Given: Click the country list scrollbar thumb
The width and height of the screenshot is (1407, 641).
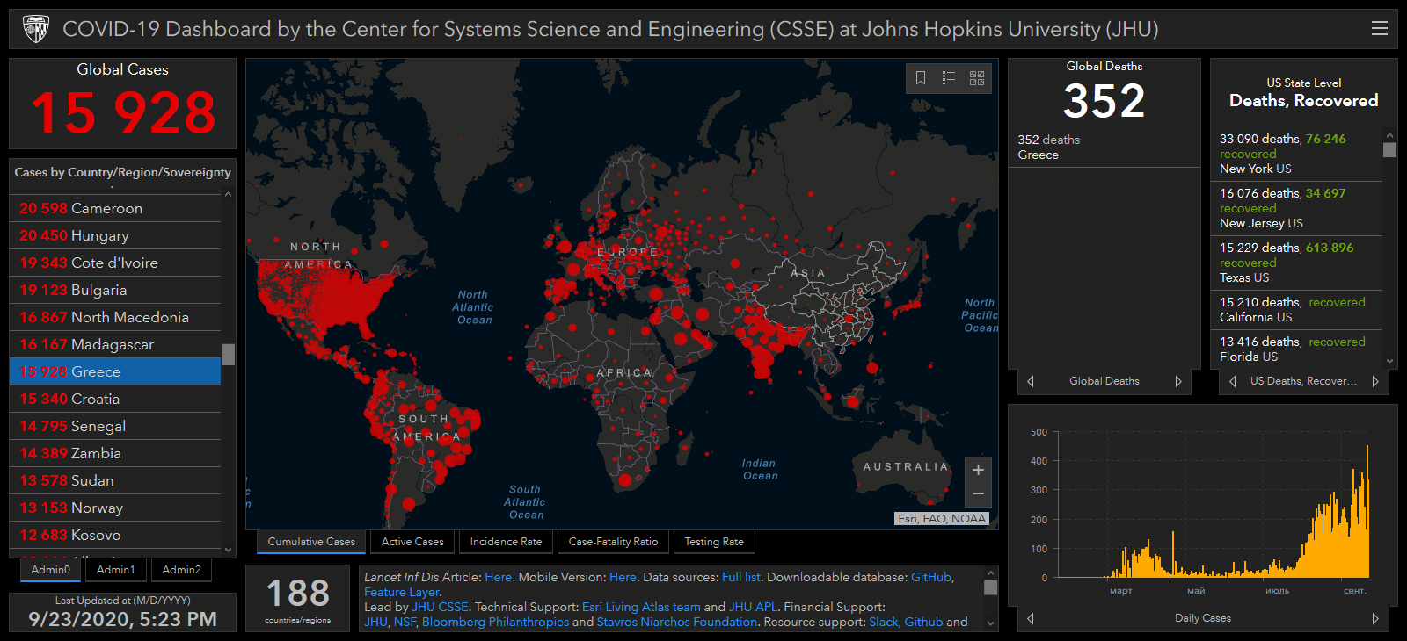Looking at the screenshot, I should [x=229, y=354].
